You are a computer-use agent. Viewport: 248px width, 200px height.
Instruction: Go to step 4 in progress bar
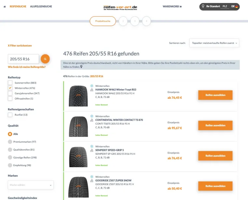[x=146, y=21]
